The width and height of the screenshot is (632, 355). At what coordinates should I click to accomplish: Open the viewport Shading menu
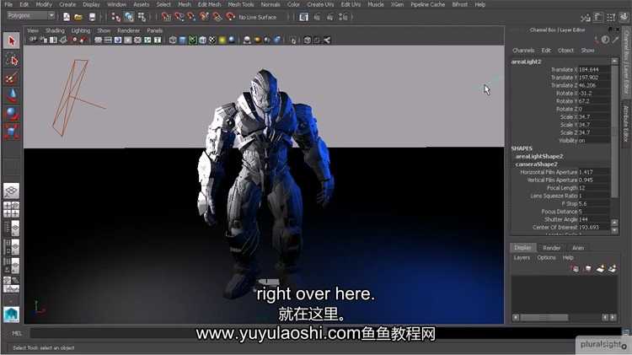[x=55, y=30]
